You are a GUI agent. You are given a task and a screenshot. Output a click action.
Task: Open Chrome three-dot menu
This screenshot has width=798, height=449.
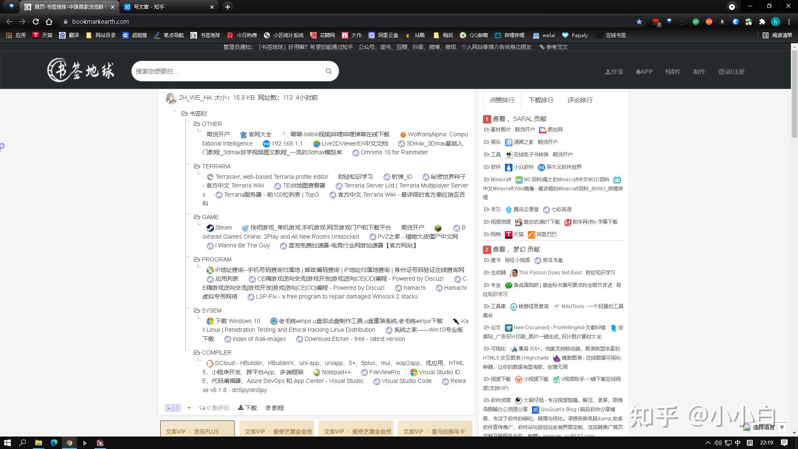click(789, 22)
